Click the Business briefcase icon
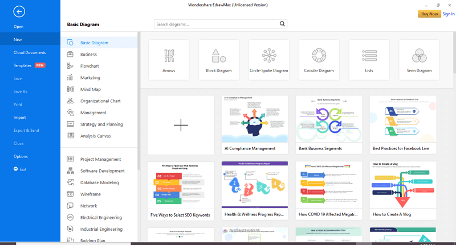 [x=70, y=54]
